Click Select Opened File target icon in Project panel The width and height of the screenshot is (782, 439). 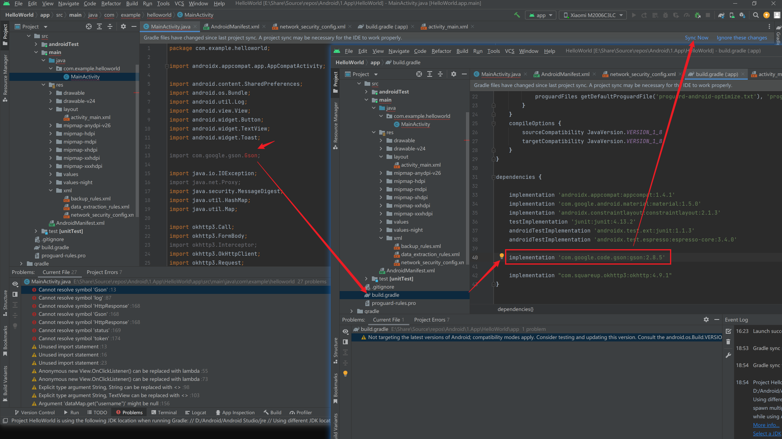coord(89,26)
